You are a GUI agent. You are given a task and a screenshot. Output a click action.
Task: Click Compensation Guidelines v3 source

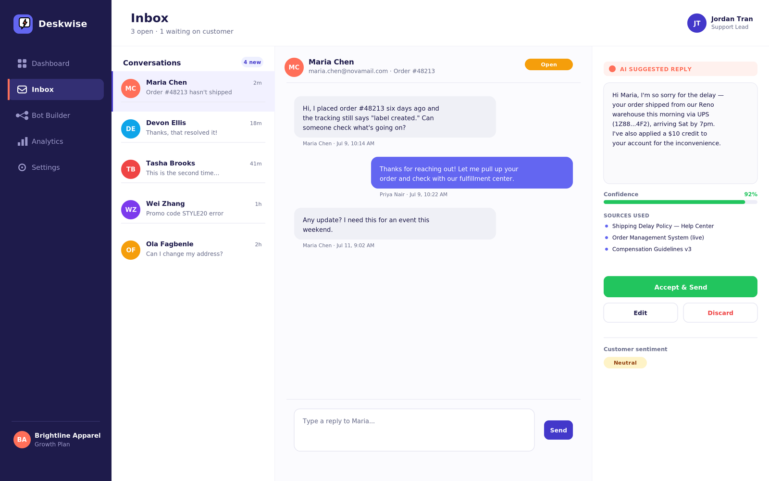tap(652, 249)
